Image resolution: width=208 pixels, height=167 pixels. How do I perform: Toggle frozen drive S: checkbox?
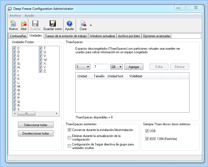14,109
